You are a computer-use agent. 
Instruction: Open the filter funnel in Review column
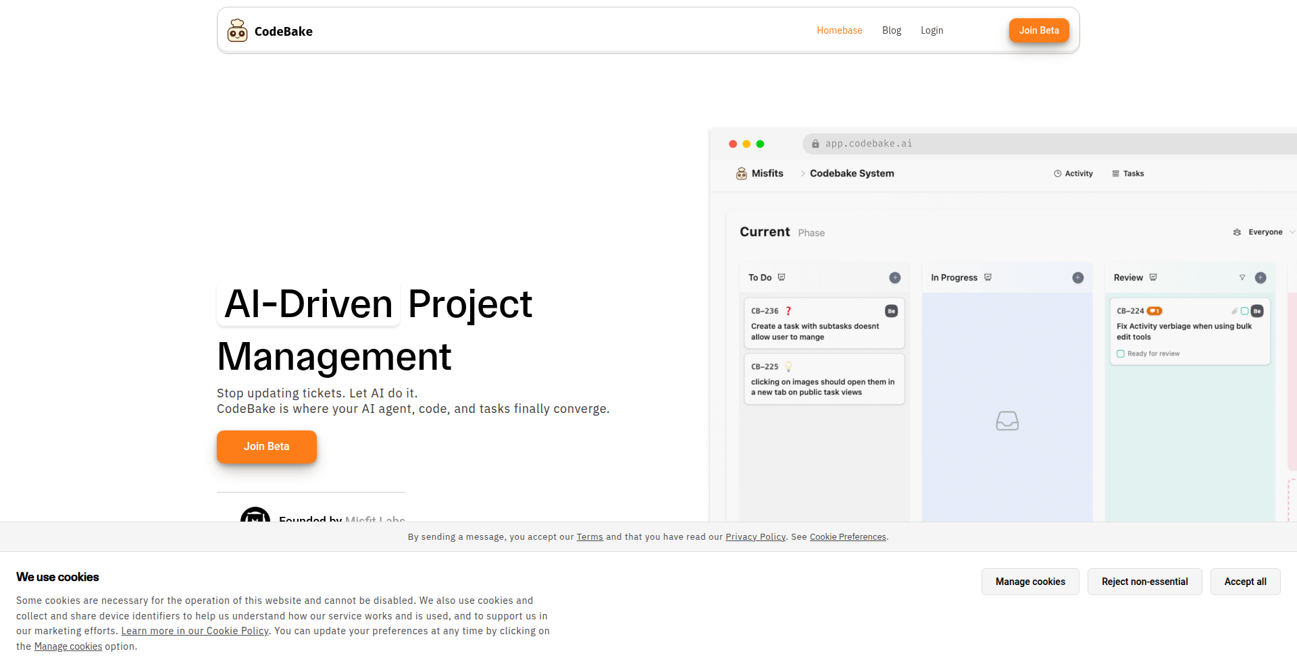pos(1242,277)
